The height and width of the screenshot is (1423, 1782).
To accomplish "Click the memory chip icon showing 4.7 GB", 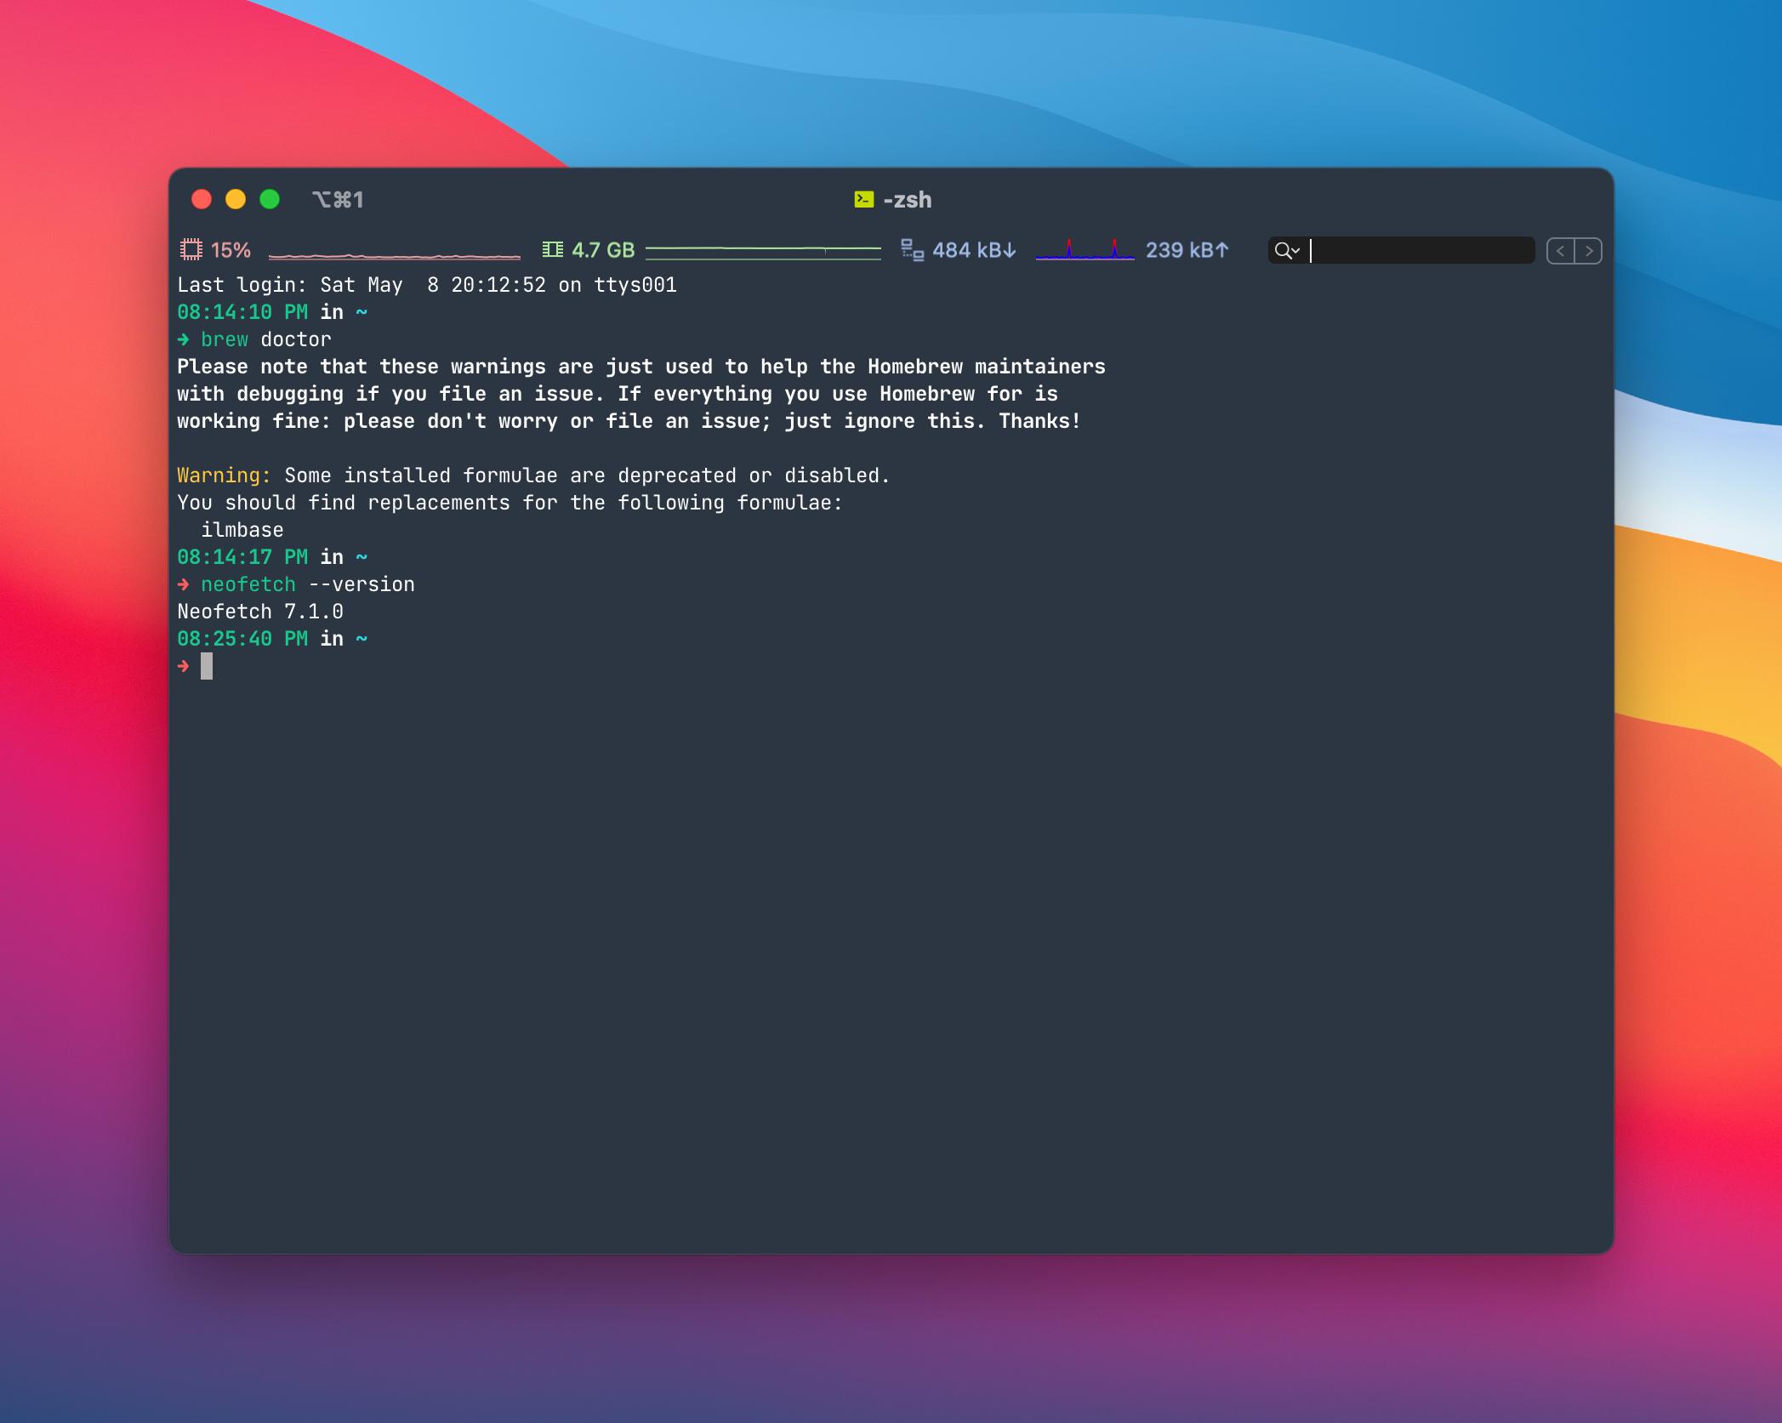I will pyautogui.click(x=555, y=250).
